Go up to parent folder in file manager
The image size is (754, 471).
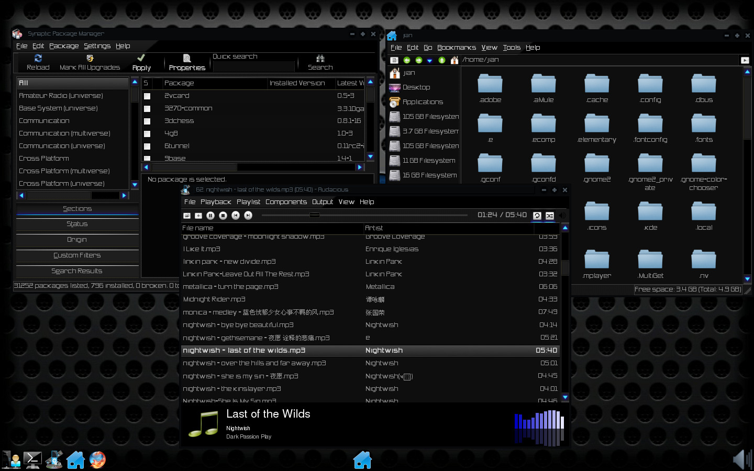pyautogui.click(x=441, y=60)
